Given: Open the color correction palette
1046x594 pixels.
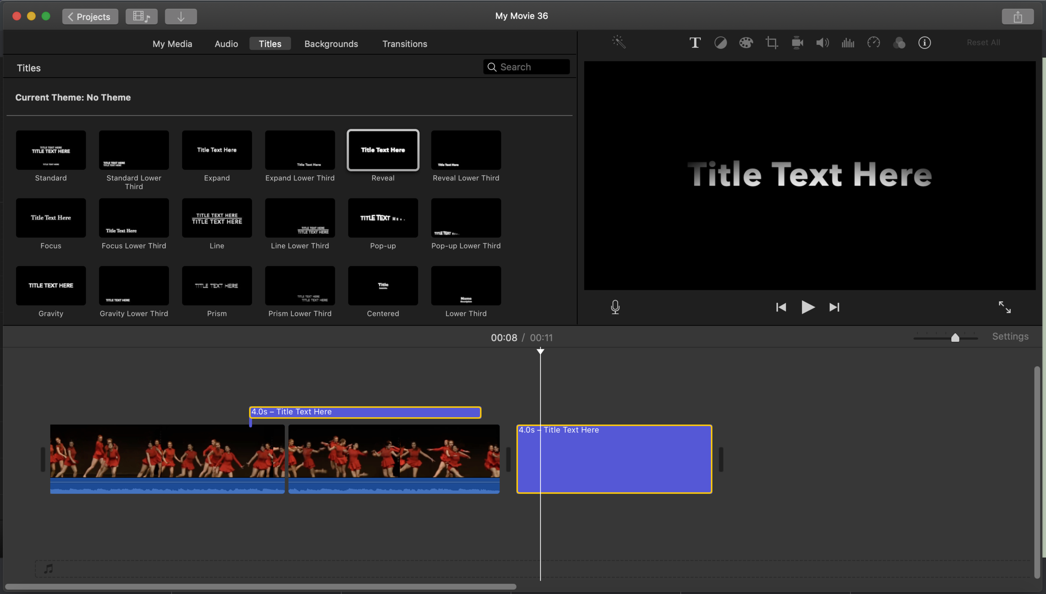Looking at the screenshot, I should click(x=746, y=43).
